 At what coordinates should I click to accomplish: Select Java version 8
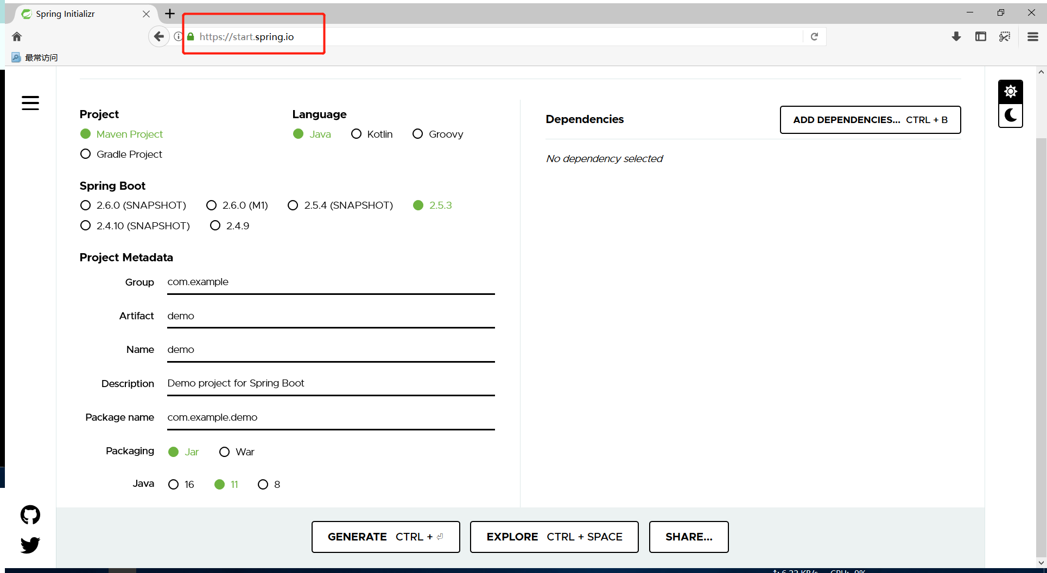coord(269,485)
